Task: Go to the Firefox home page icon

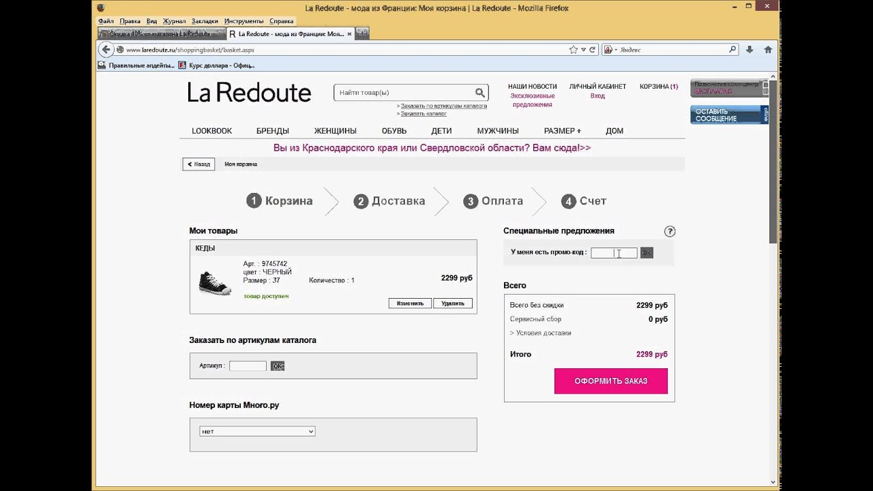Action: click(768, 50)
